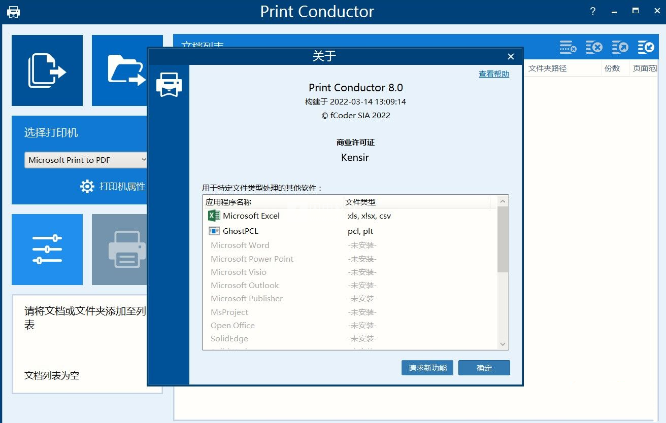The image size is (666, 423).
Task: Select the SolidEdge row
Action: 350,338
